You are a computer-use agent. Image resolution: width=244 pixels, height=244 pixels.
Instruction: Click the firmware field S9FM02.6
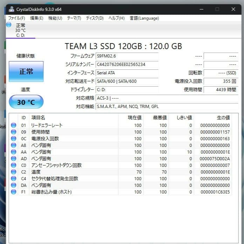click(x=127, y=56)
